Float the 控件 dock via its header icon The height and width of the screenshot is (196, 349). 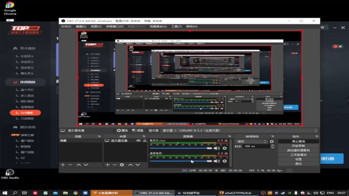[317, 136]
